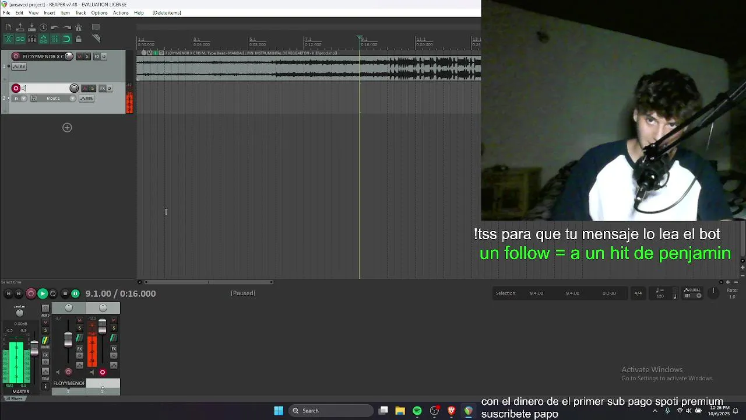Open FX chain for track 2
The image size is (746, 420).
(103, 89)
